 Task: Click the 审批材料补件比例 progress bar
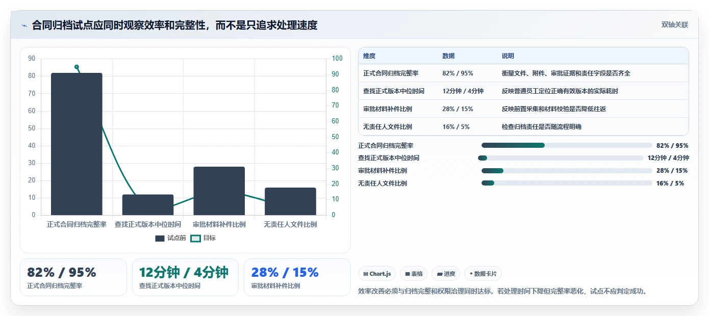(567, 171)
